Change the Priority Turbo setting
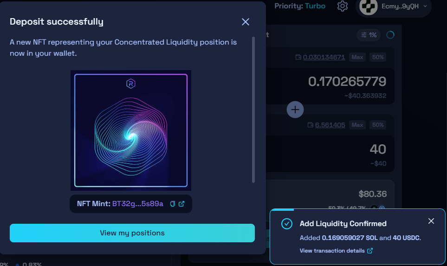Viewport: 447px width, 266px height. click(x=315, y=6)
